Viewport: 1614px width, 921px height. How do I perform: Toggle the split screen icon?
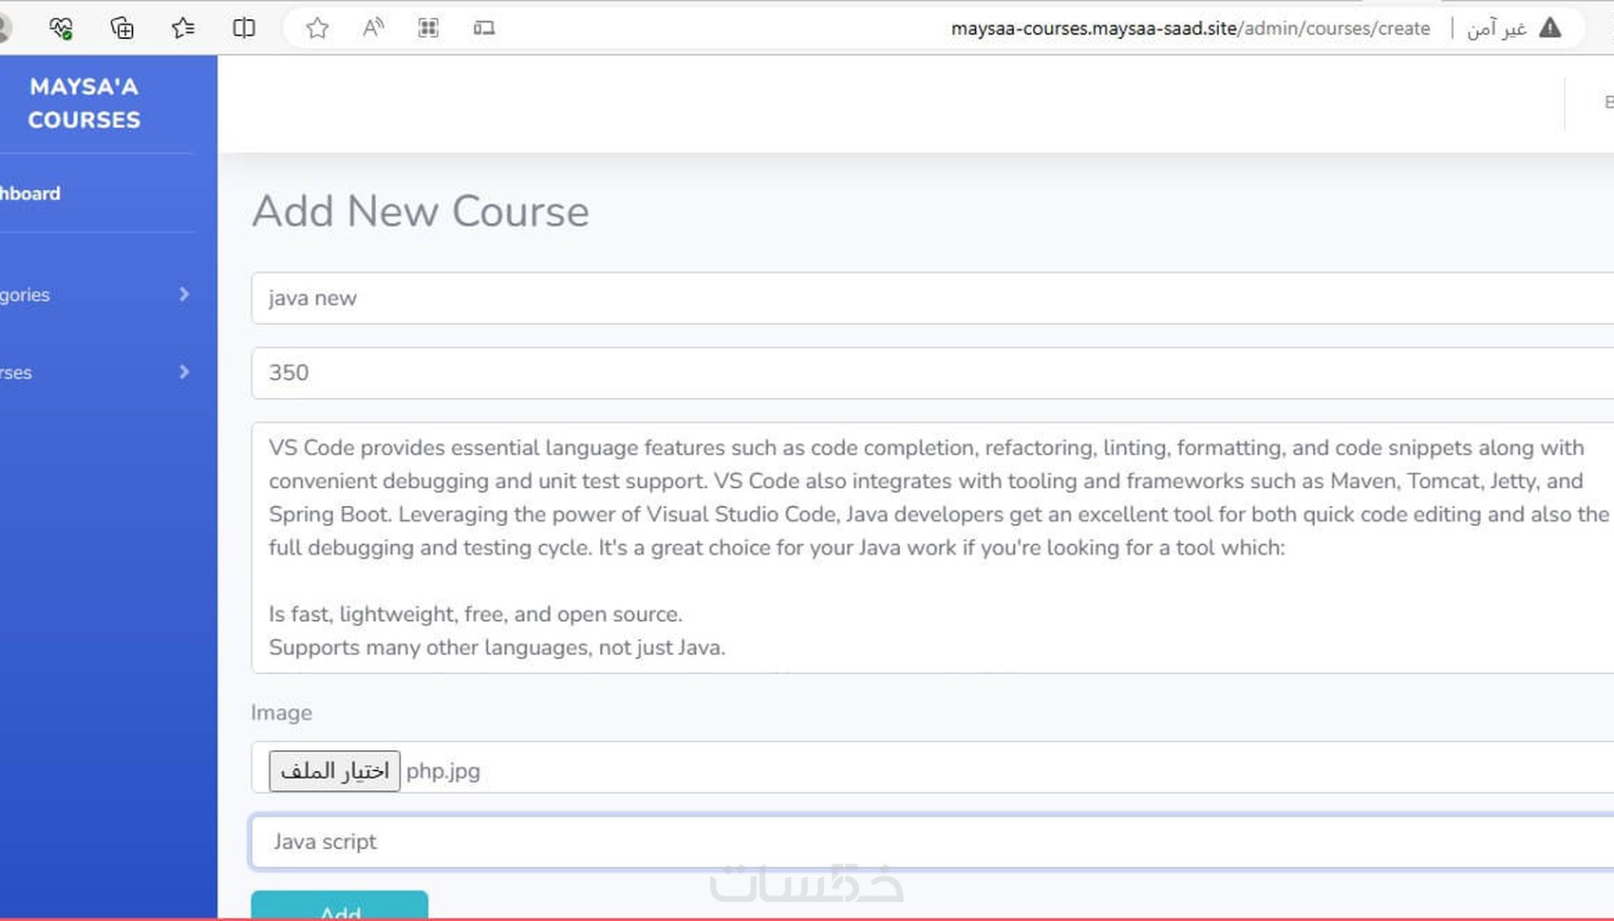tap(244, 28)
